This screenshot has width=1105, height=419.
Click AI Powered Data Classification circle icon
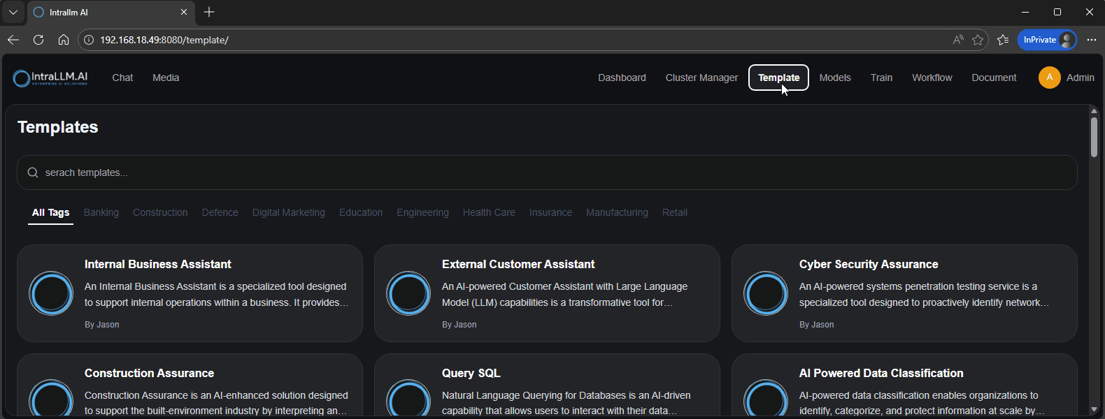766,398
